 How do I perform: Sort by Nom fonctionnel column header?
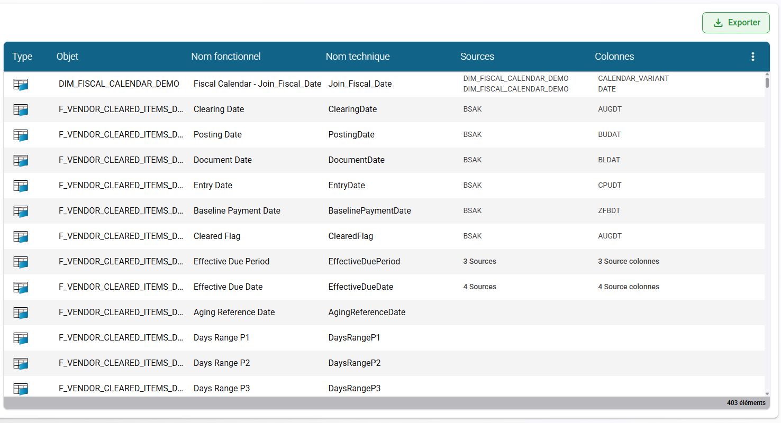[x=226, y=57]
